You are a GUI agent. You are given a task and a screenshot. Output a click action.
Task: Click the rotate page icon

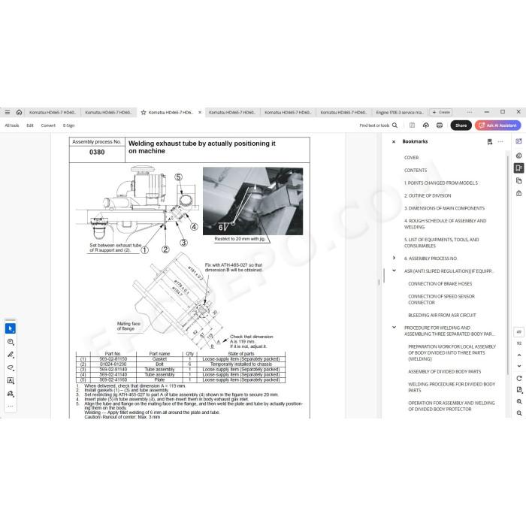pos(519,378)
